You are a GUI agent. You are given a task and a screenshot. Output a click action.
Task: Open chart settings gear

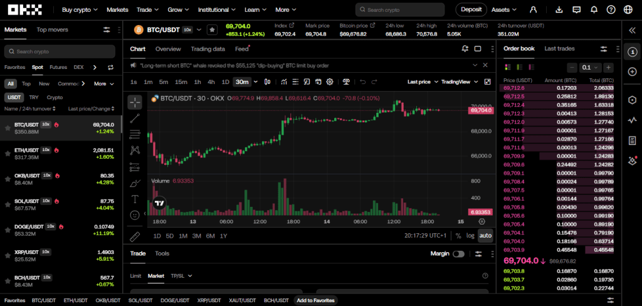tap(330, 82)
